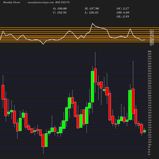Select the 194 price axis label
Image resolution: width=159 pixels, height=159 pixels.
(149, 100)
